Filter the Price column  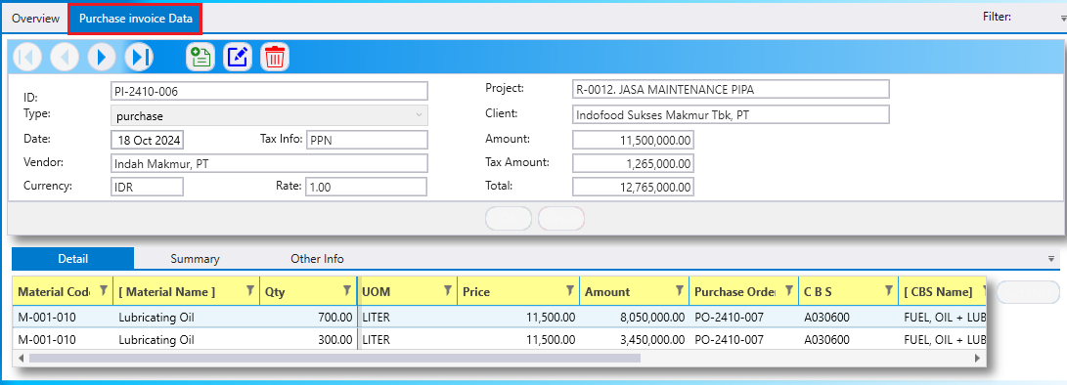pyautogui.click(x=569, y=291)
